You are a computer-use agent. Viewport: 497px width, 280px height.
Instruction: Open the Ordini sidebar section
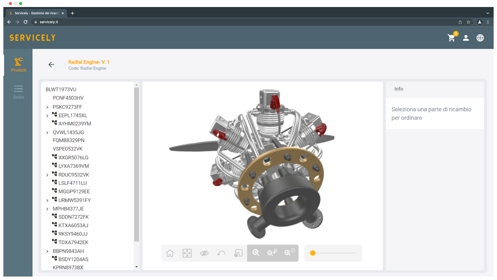18,92
